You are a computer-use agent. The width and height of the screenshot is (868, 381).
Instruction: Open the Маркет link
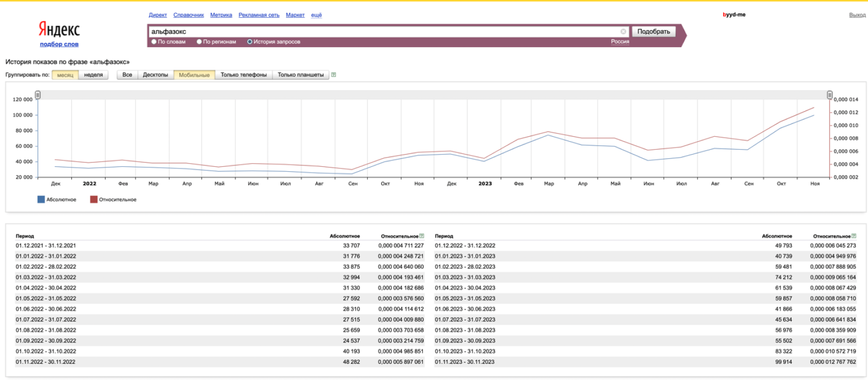tap(295, 15)
